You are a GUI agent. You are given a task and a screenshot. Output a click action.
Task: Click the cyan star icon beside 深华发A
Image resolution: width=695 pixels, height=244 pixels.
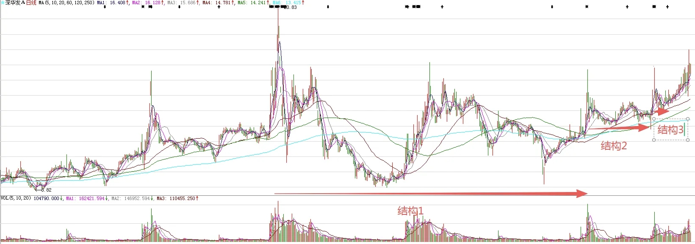pyautogui.click(x=3, y=3)
